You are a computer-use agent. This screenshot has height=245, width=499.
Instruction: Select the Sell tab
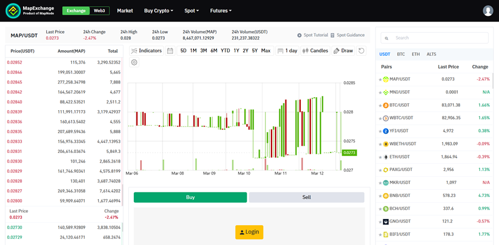(x=307, y=198)
